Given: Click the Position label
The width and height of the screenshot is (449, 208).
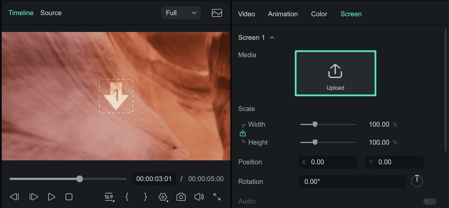Looking at the screenshot, I should click(x=250, y=162).
